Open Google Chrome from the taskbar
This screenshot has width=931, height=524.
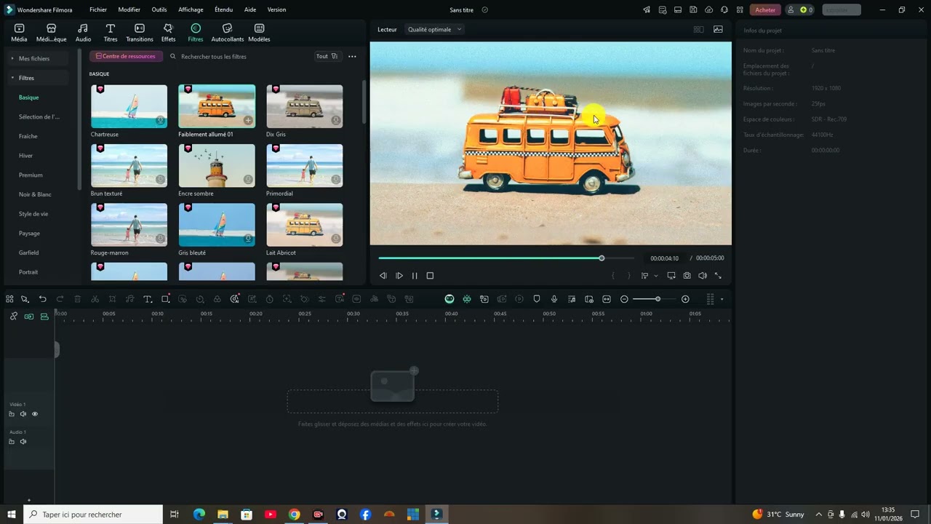[x=294, y=514]
